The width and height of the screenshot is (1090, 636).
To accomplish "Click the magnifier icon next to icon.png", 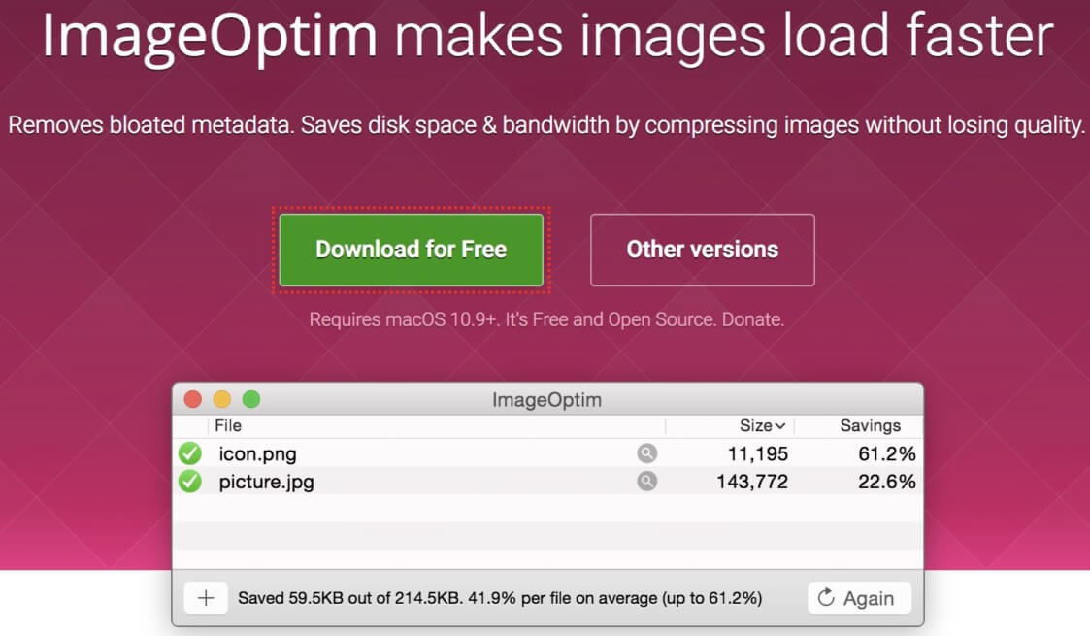I will tap(646, 453).
